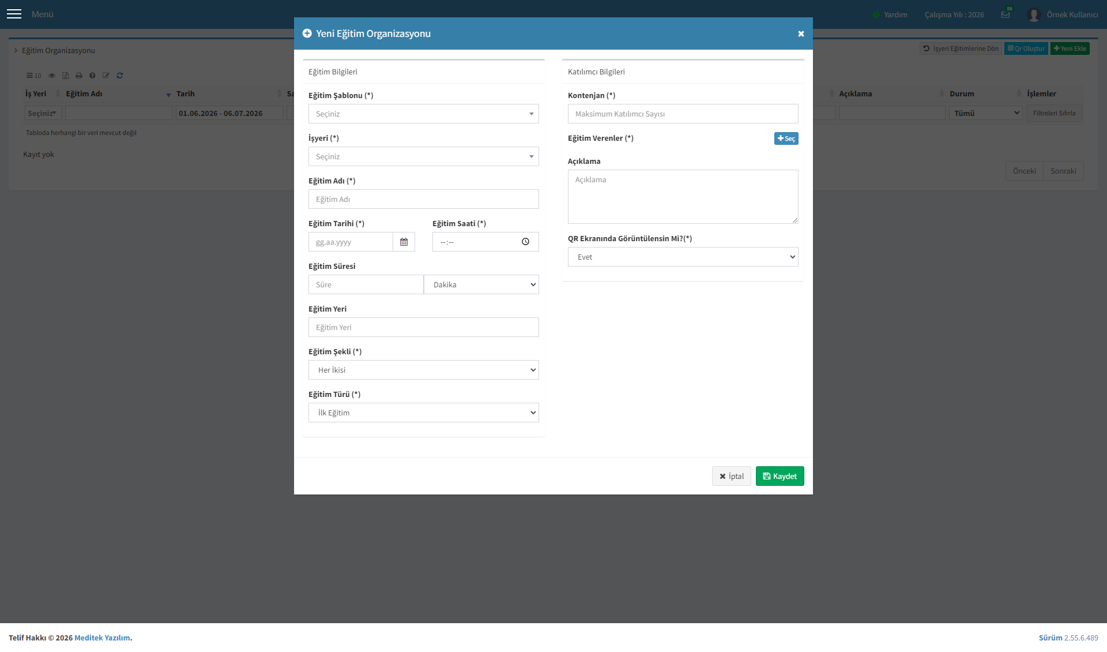The height and width of the screenshot is (652, 1107).
Task: Click the row count list icon
Action: pos(33,76)
